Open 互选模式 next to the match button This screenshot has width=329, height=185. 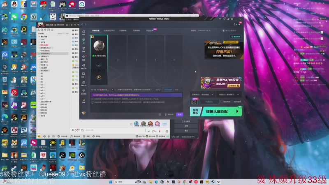click(195, 111)
